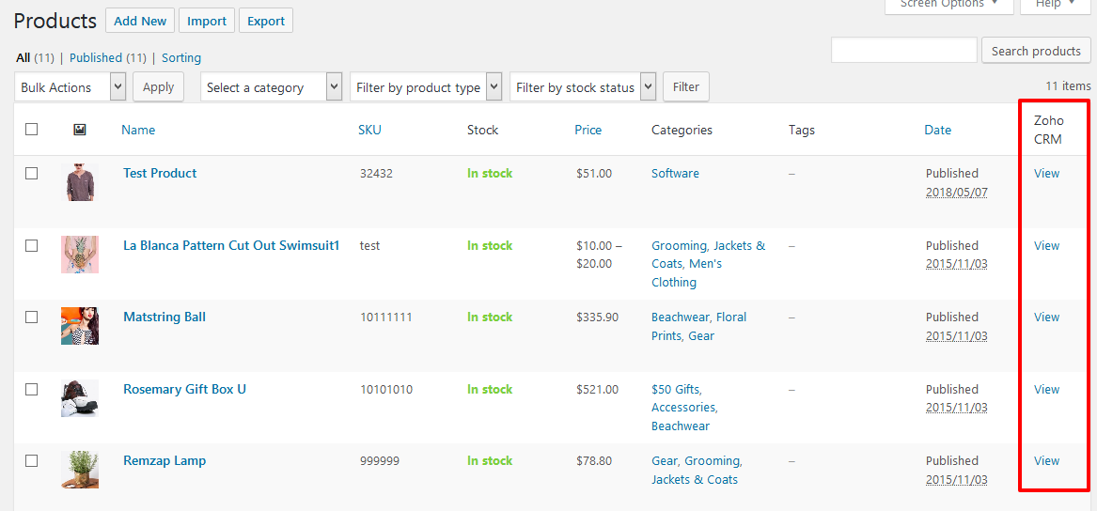Sort products by Date column
This screenshot has height=511, width=1097.
point(937,130)
